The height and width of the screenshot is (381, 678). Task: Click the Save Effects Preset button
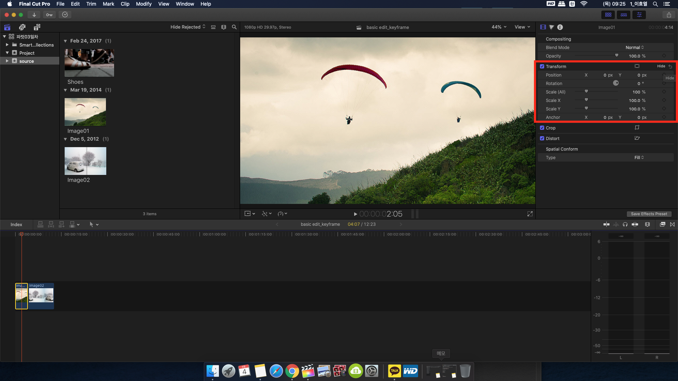[649, 214]
